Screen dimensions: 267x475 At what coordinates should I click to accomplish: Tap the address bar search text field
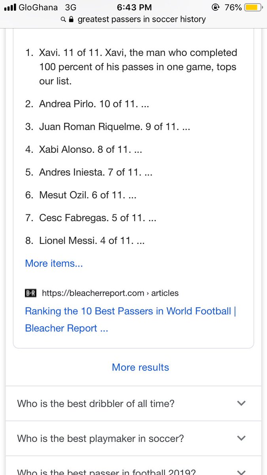(x=133, y=19)
